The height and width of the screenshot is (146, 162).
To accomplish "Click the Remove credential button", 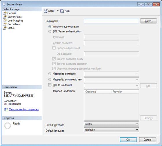I will pos(148,118).
